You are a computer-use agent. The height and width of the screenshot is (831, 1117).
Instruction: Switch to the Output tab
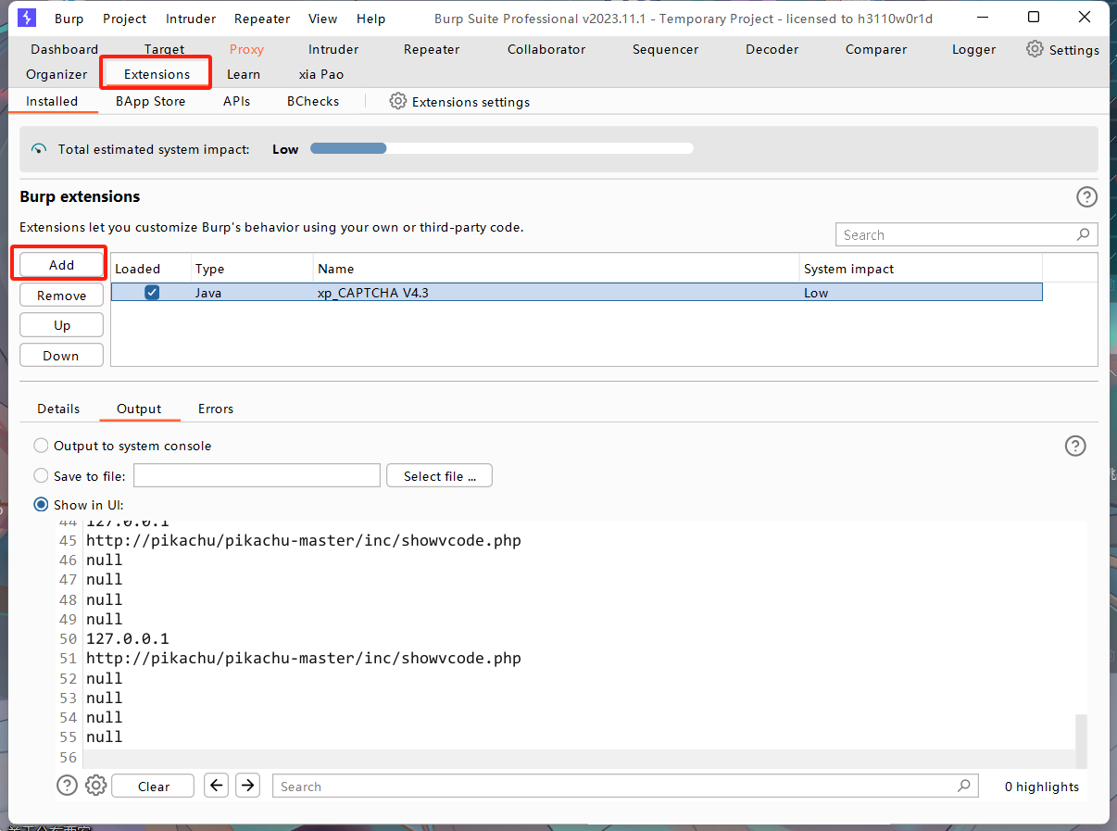[x=139, y=409]
